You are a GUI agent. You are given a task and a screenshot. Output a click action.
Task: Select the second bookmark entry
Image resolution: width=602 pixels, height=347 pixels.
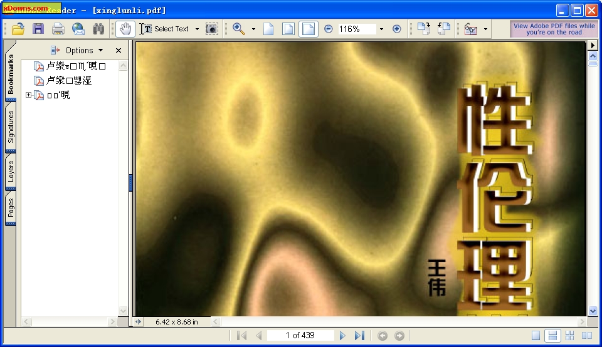click(x=69, y=81)
